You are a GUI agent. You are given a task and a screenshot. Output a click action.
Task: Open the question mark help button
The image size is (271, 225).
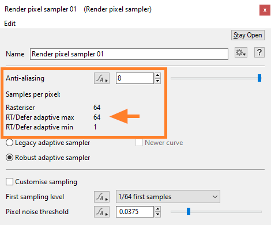pyautogui.click(x=259, y=52)
